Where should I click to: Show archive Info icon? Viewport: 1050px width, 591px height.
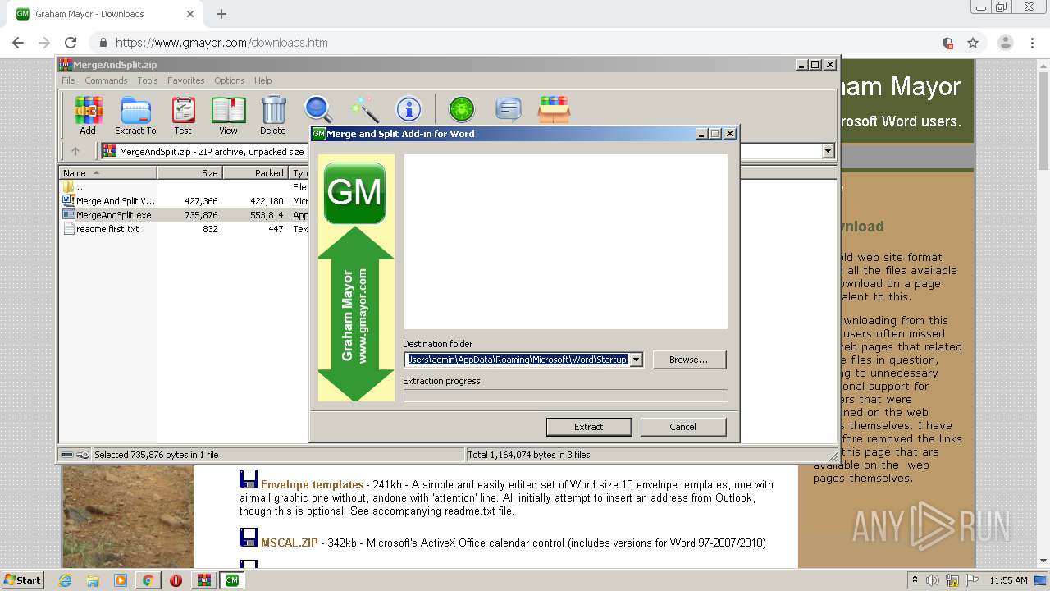pyautogui.click(x=409, y=109)
